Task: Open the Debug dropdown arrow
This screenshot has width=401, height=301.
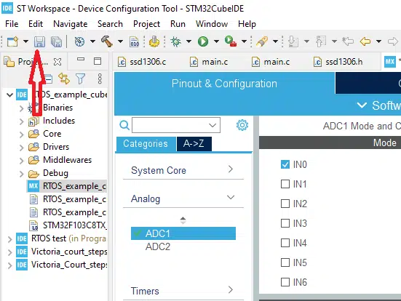Action: (188, 41)
